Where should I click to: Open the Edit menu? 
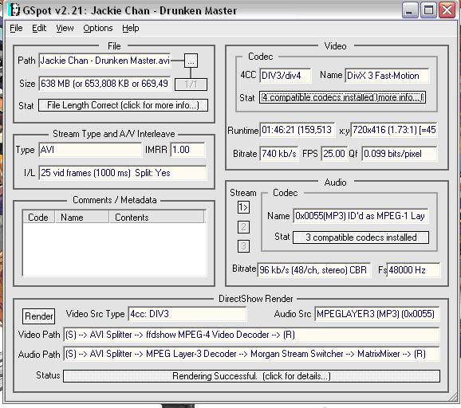point(39,28)
